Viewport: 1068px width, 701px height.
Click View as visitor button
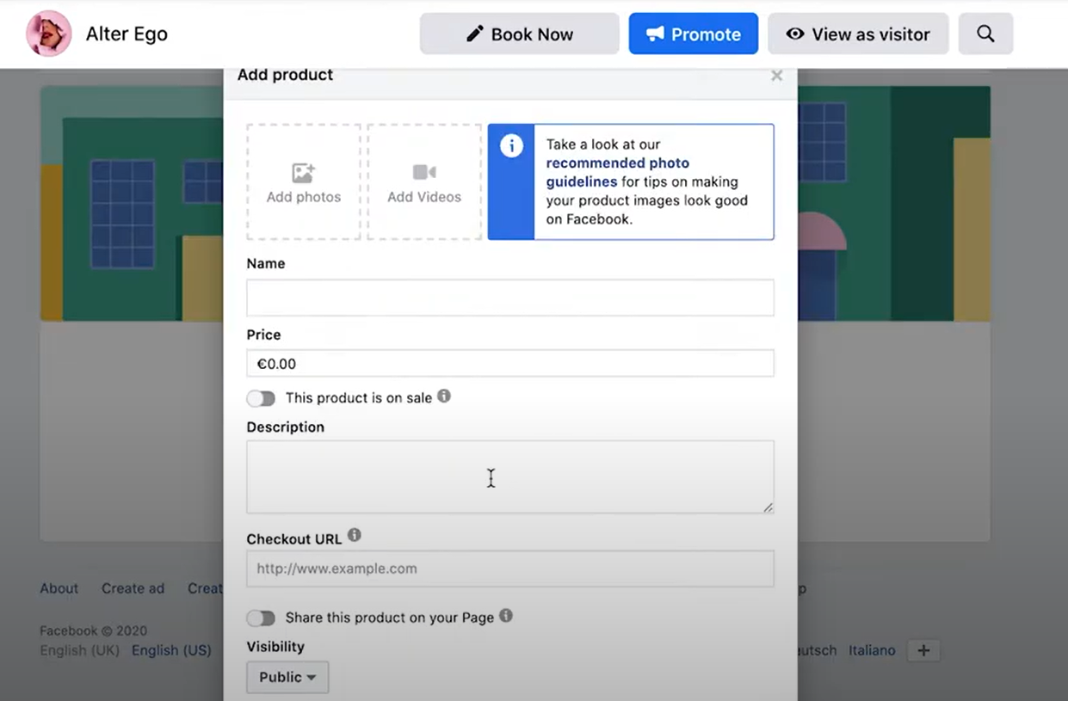point(858,34)
